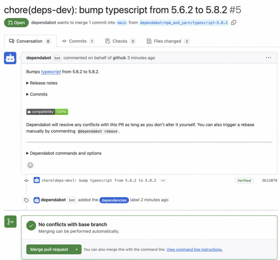Click dependabot author name in the comment header
The image size is (280, 260).
pos(39,58)
